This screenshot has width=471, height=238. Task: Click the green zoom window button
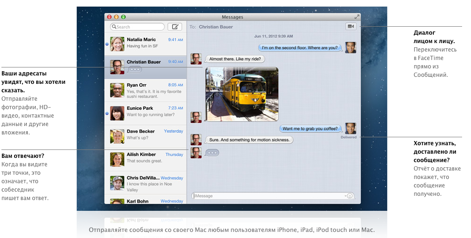click(123, 17)
